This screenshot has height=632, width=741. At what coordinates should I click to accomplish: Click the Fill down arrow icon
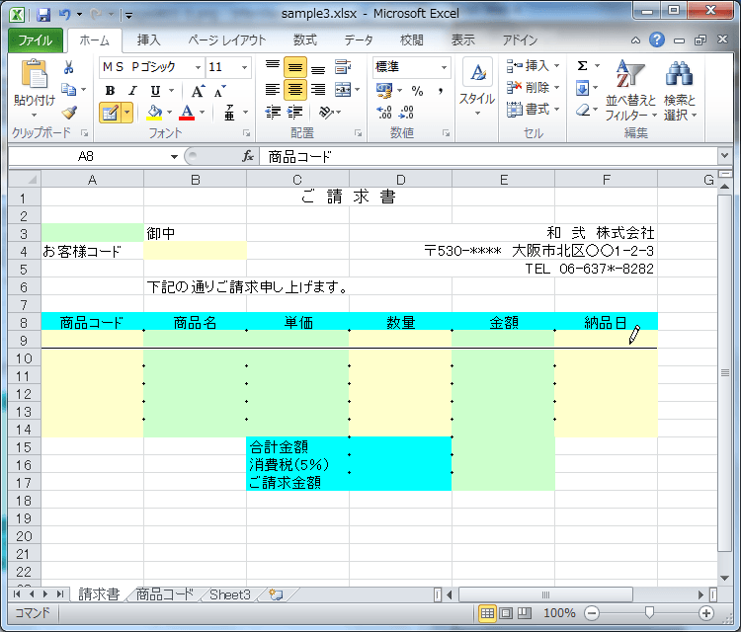pos(583,88)
